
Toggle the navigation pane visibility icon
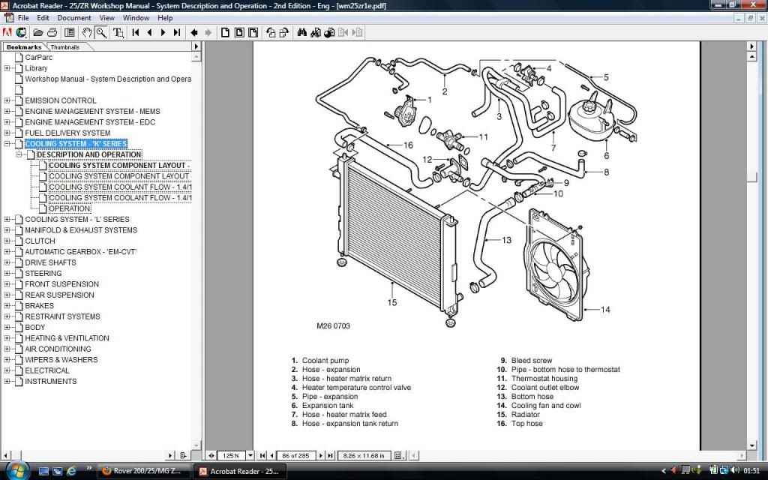point(68,32)
